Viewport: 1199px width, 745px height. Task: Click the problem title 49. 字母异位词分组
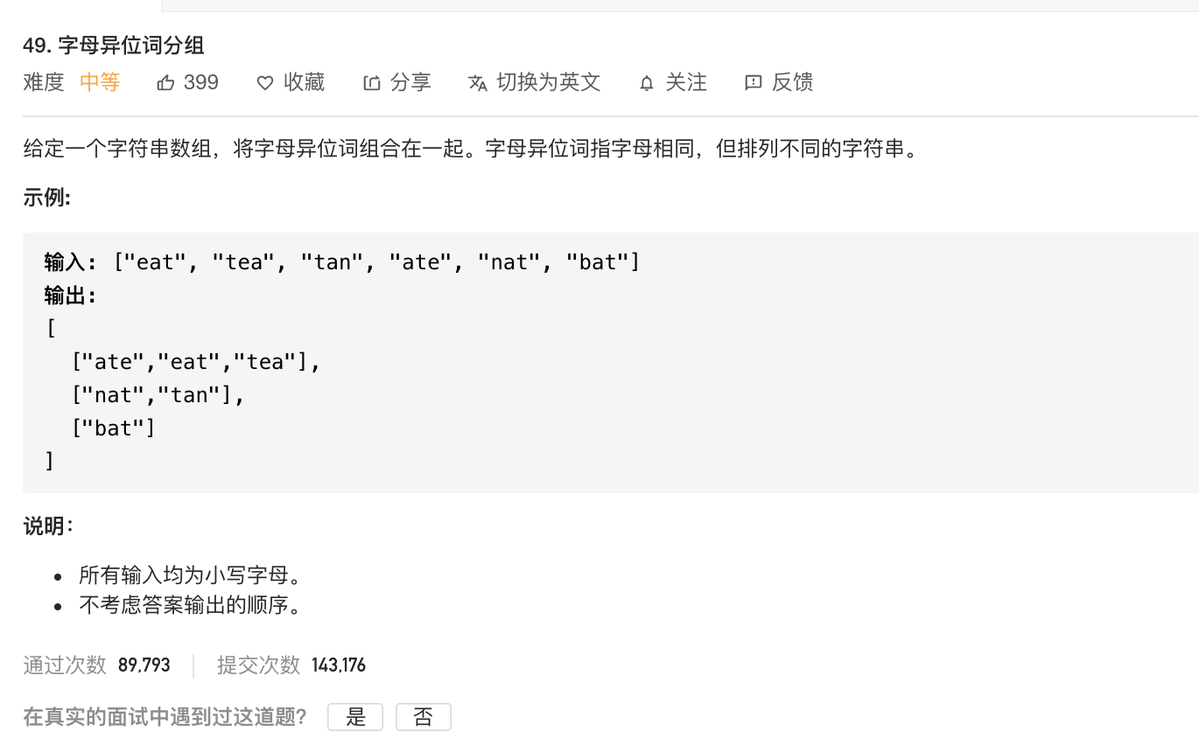(x=114, y=45)
